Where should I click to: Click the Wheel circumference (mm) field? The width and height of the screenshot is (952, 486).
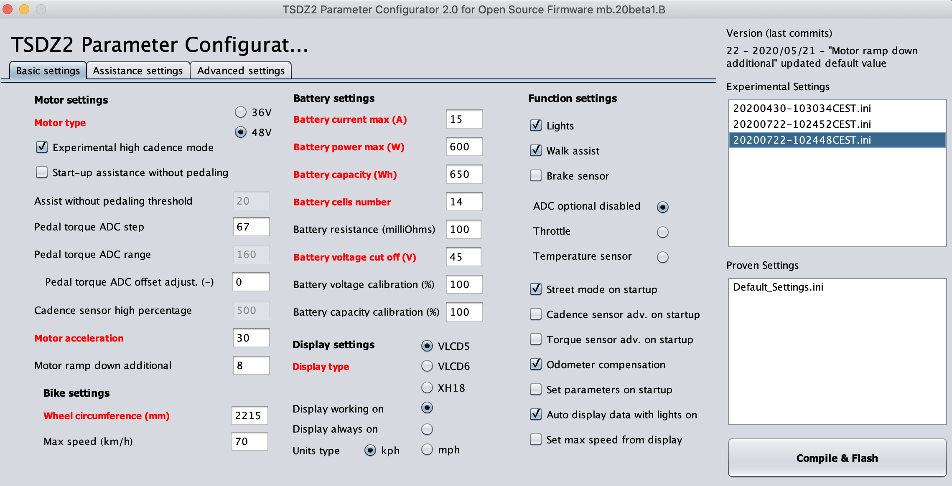tap(249, 415)
